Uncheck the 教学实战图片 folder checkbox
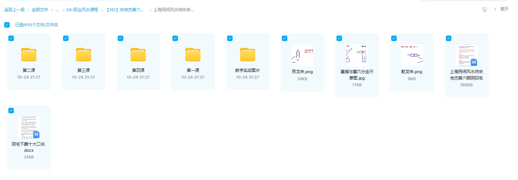This screenshot has width=518, height=180. click(x=230, y=38)
